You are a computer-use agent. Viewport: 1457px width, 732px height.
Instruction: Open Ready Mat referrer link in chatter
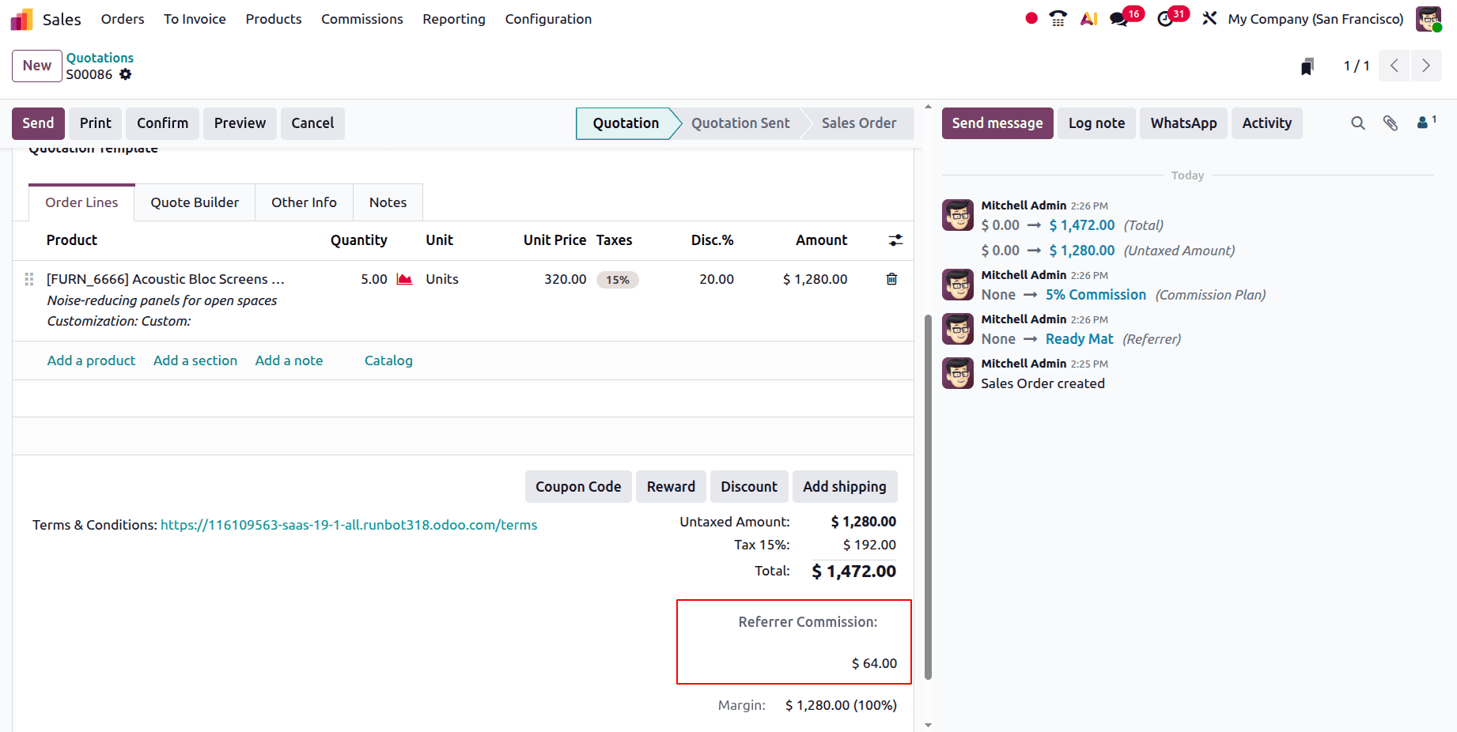point(1079,339)
